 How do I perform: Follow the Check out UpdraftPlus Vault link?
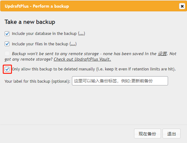click(82, 59)
